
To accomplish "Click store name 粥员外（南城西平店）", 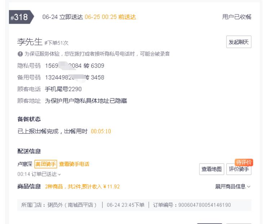I will click(x=72, y=205).
